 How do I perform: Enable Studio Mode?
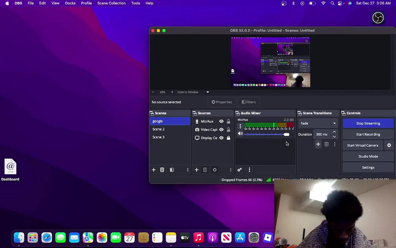pyautogui.click(x=368, y=156)
